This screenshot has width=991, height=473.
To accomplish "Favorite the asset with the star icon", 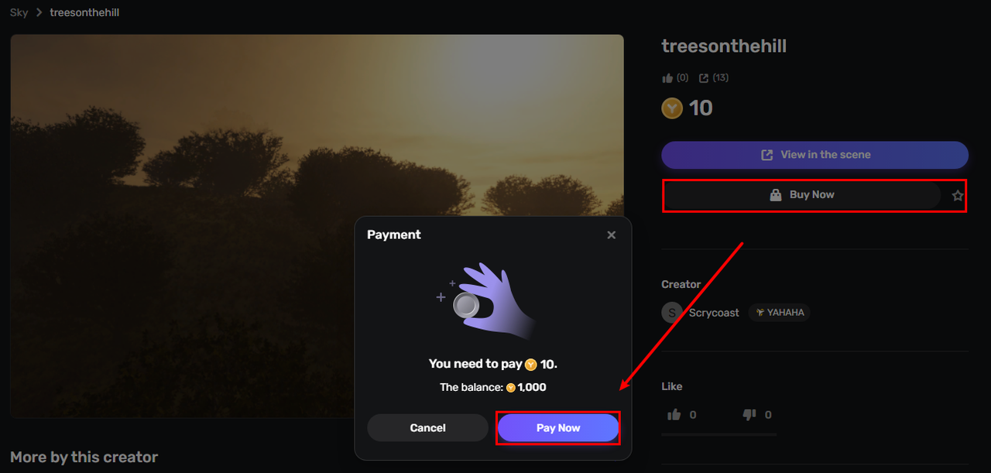I will (958, 196).
